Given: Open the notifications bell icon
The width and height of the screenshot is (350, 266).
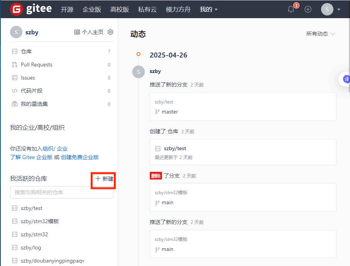Looking at the screenshot, I should tap(291, 9).
